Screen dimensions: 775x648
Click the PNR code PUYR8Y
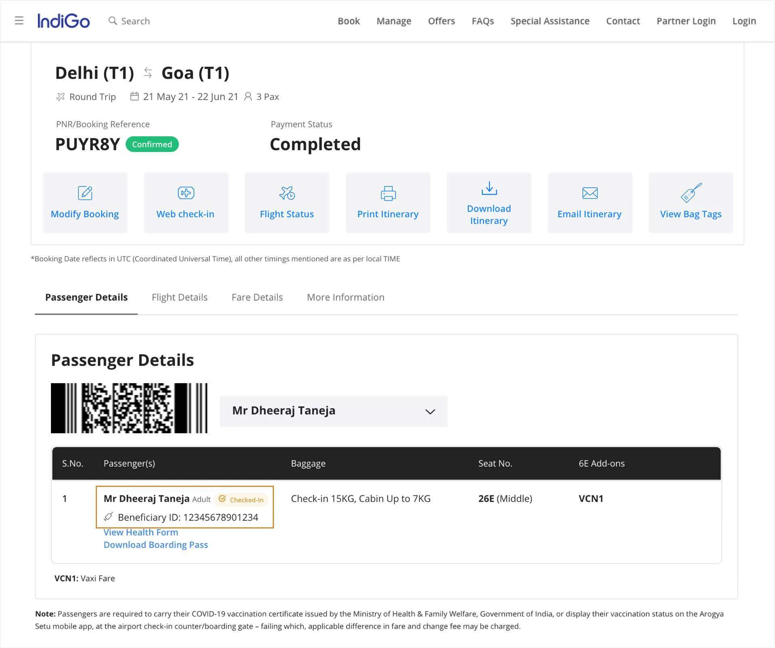(88, 144)
